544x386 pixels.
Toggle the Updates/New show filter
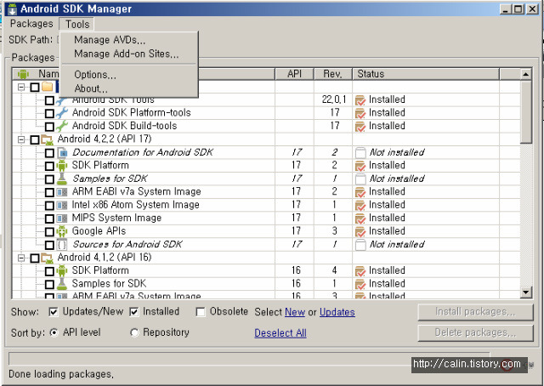pos(53,312)
